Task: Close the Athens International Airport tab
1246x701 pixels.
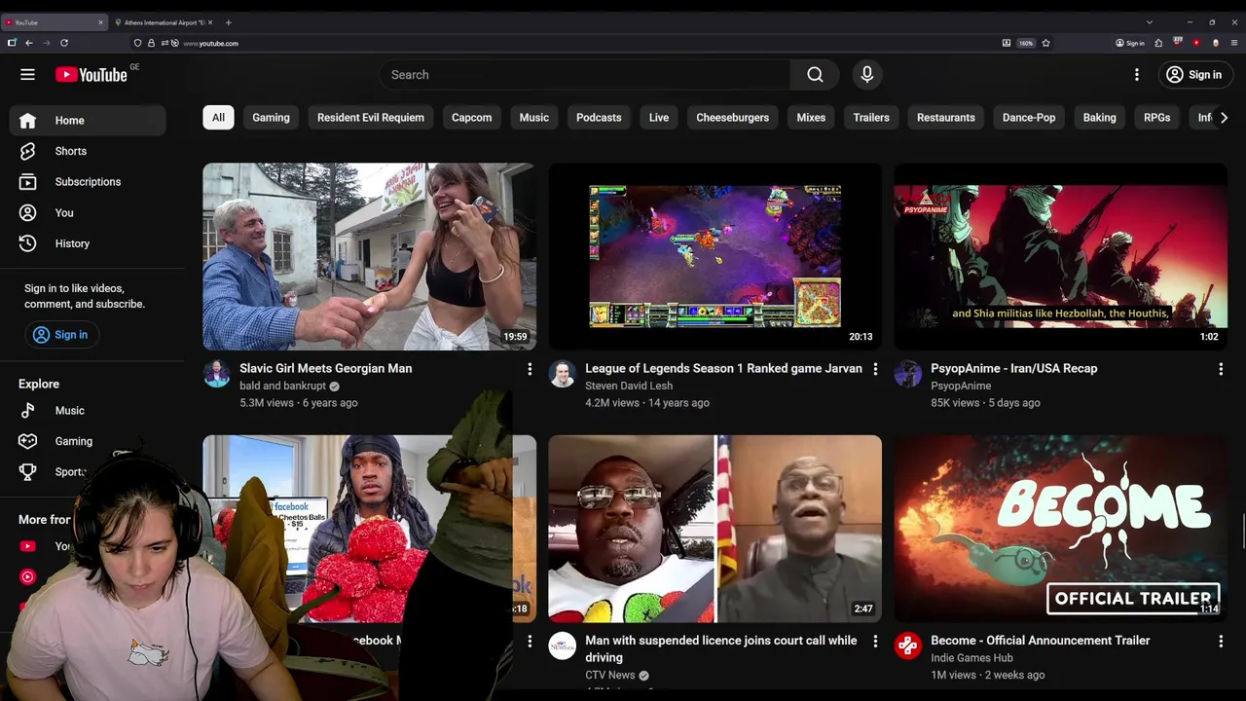Action: [x=210, y=22]
